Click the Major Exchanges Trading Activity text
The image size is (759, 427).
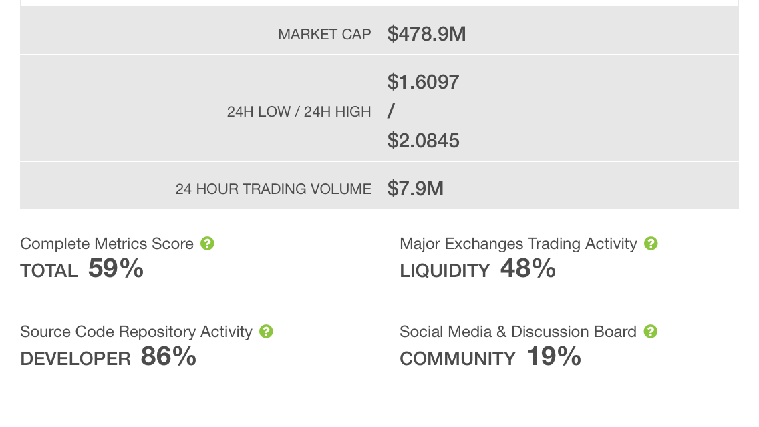coord(518,244)
